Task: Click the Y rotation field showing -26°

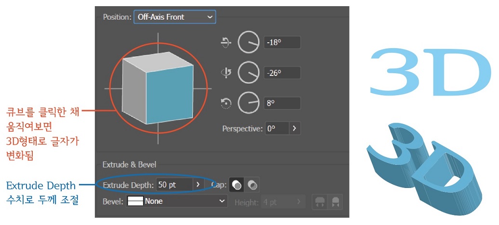Action: [x=282, y=73]
